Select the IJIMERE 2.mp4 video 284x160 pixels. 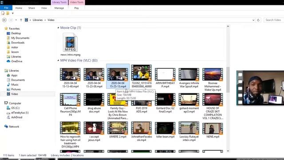point(118,130)
